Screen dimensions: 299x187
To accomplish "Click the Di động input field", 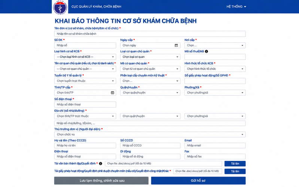I will pos(150,156).
